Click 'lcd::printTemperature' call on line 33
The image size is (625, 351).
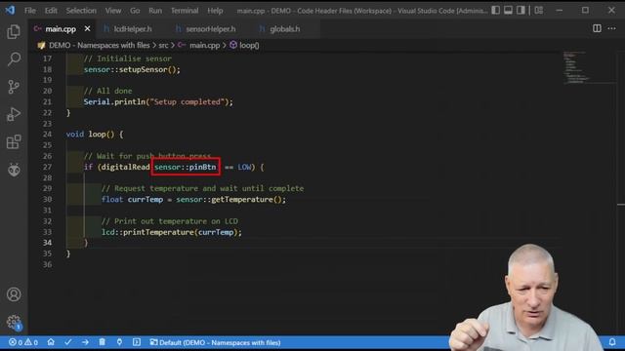pos(147,232)
